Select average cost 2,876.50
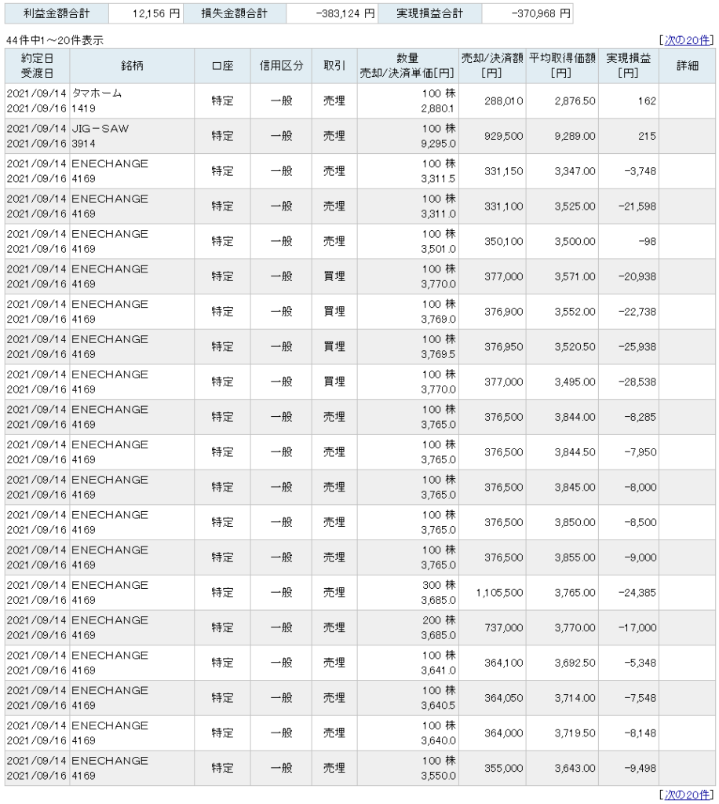 [575, 101]
